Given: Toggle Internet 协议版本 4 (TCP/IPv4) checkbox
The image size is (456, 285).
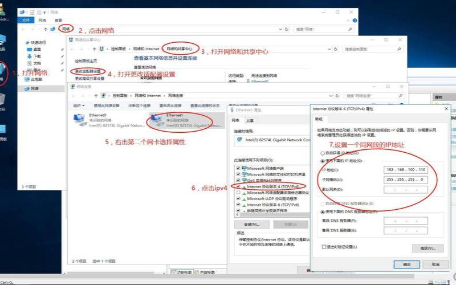Looking at the screenshot, I should [x=238, y=186].
